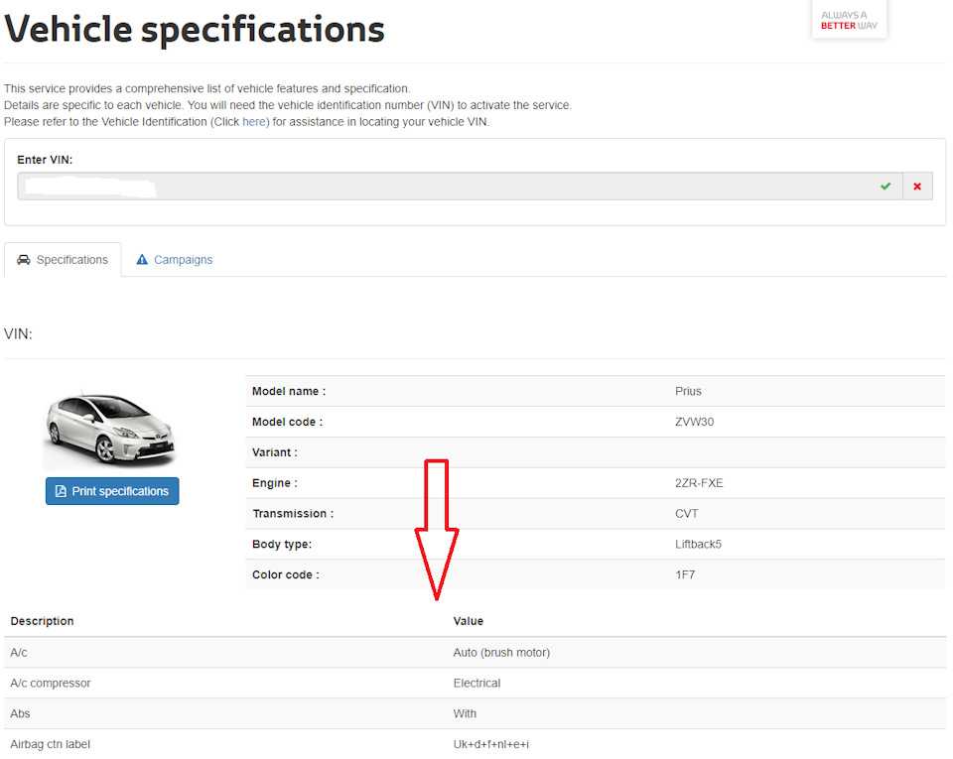Select the 'Model code :' label
The image size is (953, 759).
click(x=288, y=422)
